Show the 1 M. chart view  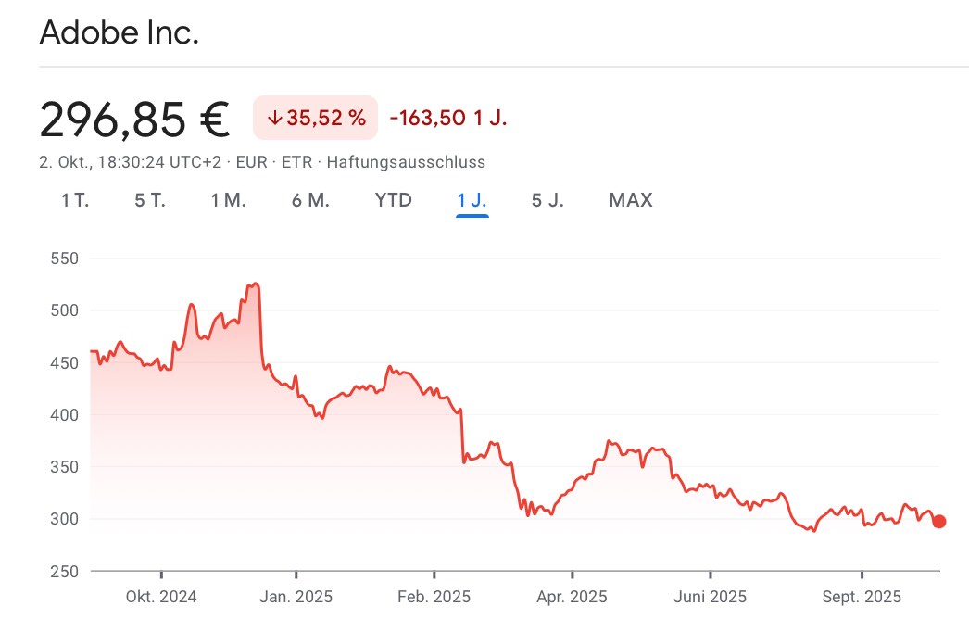(228, 200)
